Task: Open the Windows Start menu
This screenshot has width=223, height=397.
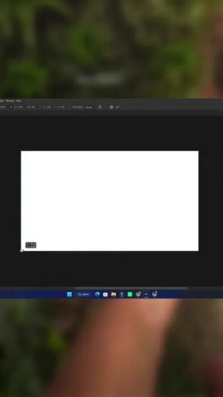Action: (x=69, y=294)
